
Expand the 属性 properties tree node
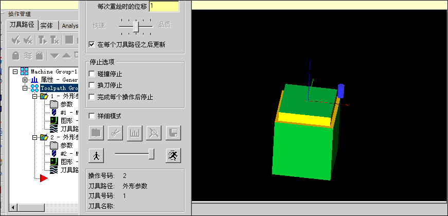(25, 80)
